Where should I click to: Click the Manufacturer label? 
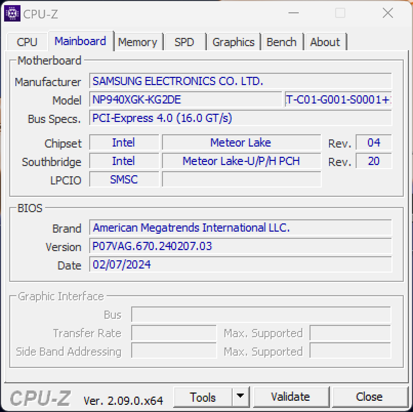(48, 82)
